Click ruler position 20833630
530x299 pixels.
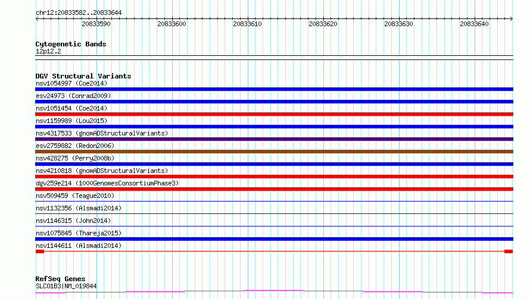398,24
